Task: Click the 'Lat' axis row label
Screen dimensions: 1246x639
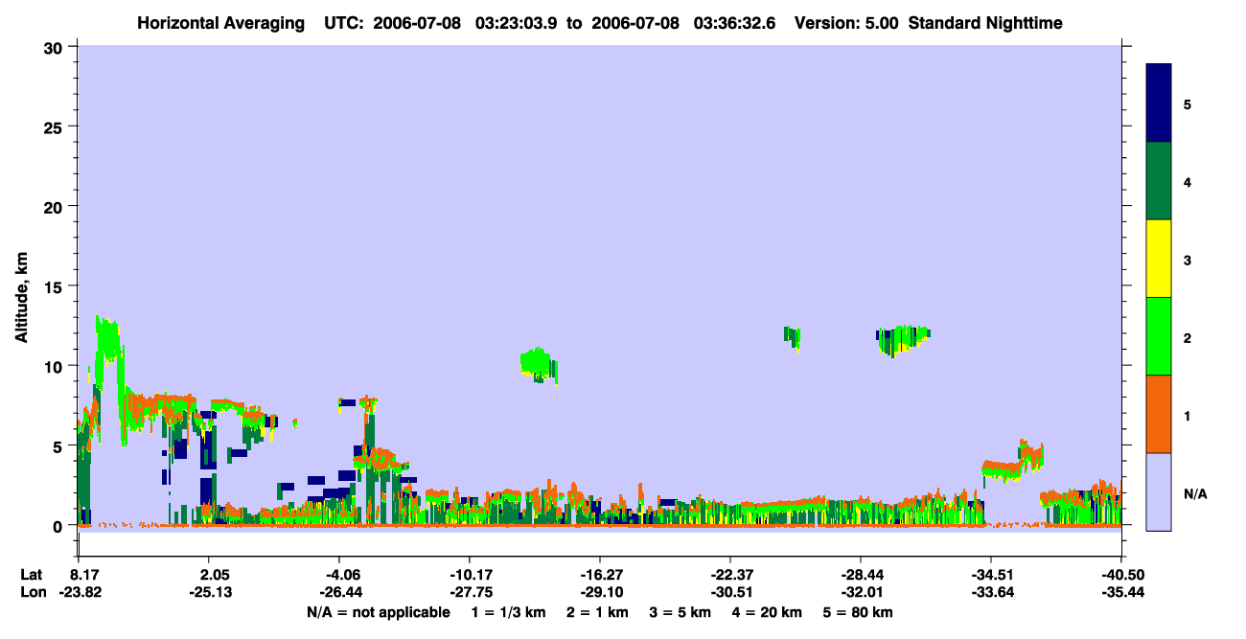Action: click(31, 575)
